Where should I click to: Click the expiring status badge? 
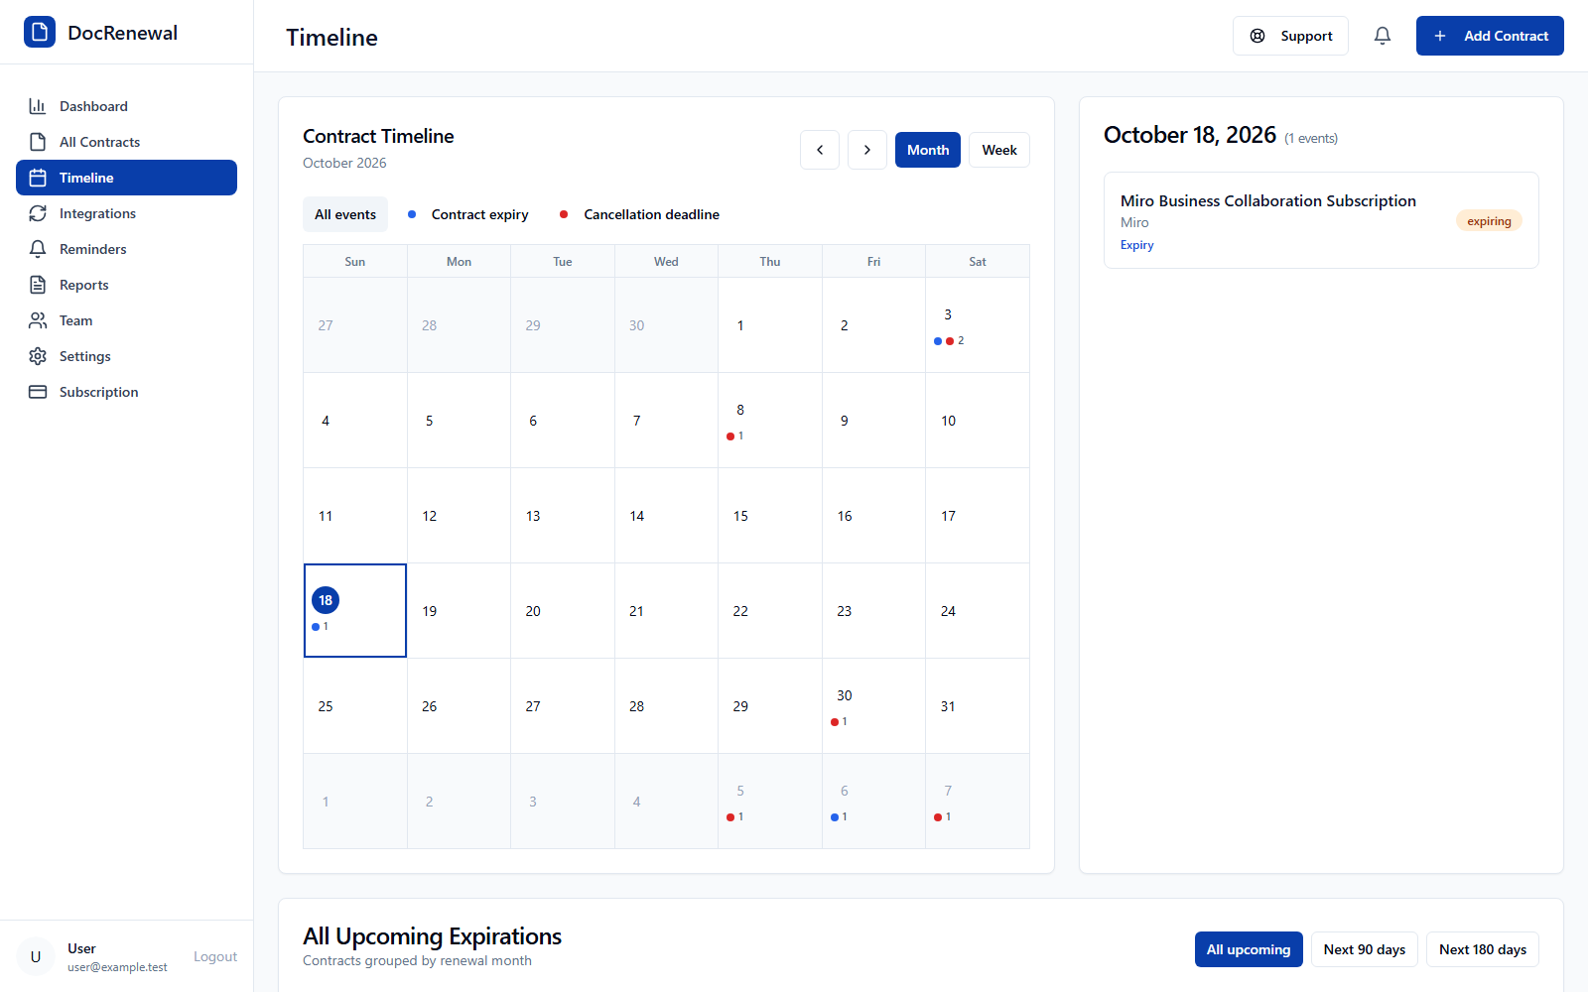(1489, 221)
